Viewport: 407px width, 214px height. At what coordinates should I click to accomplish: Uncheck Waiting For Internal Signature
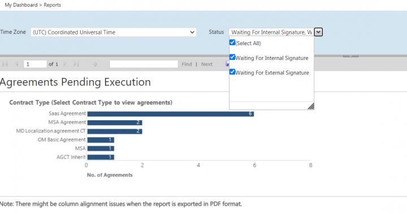click(x=232, y=58)
